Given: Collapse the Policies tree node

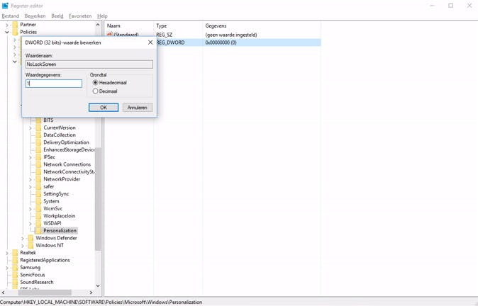Looking at the screenshot, I should coord(7,32).
